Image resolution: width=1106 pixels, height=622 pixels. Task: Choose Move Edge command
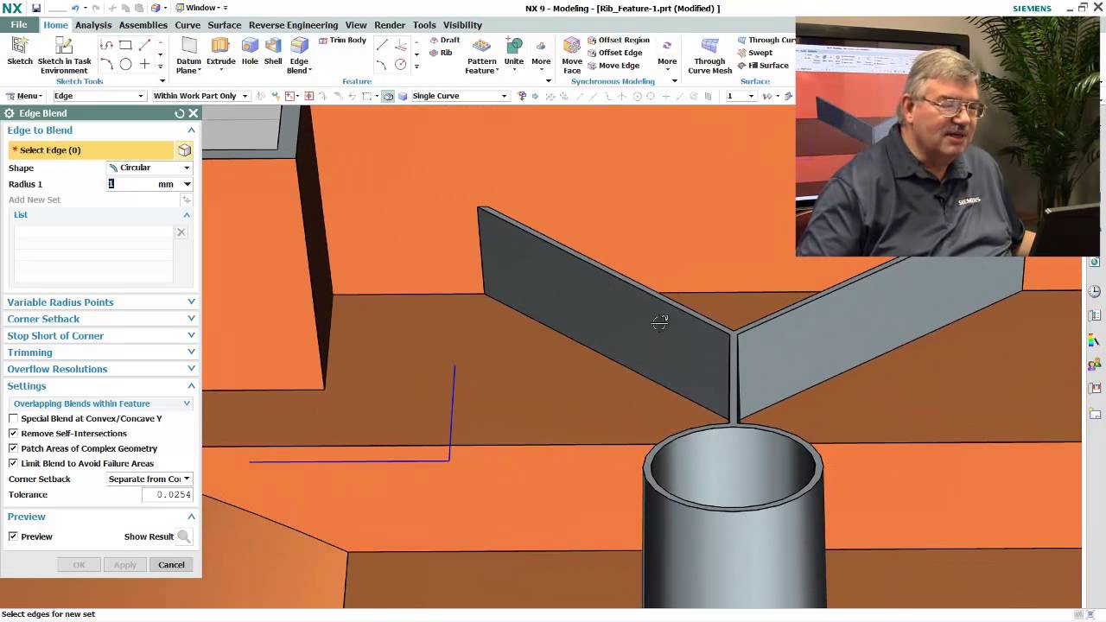coord(613,66)
